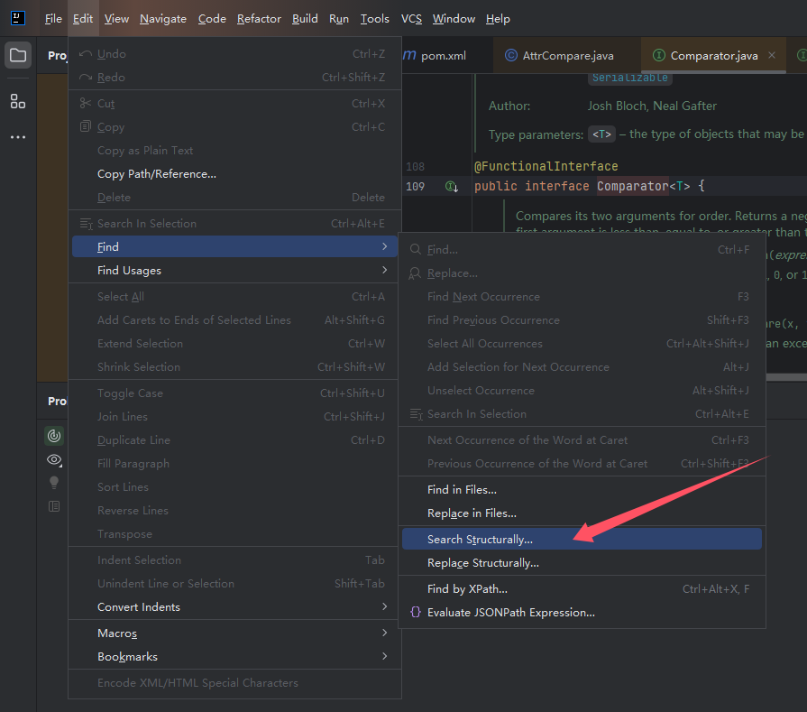This screenshot has width=807, height=712.
Task: Click the Edit menu in the menu bar
Action: point(83,19)
